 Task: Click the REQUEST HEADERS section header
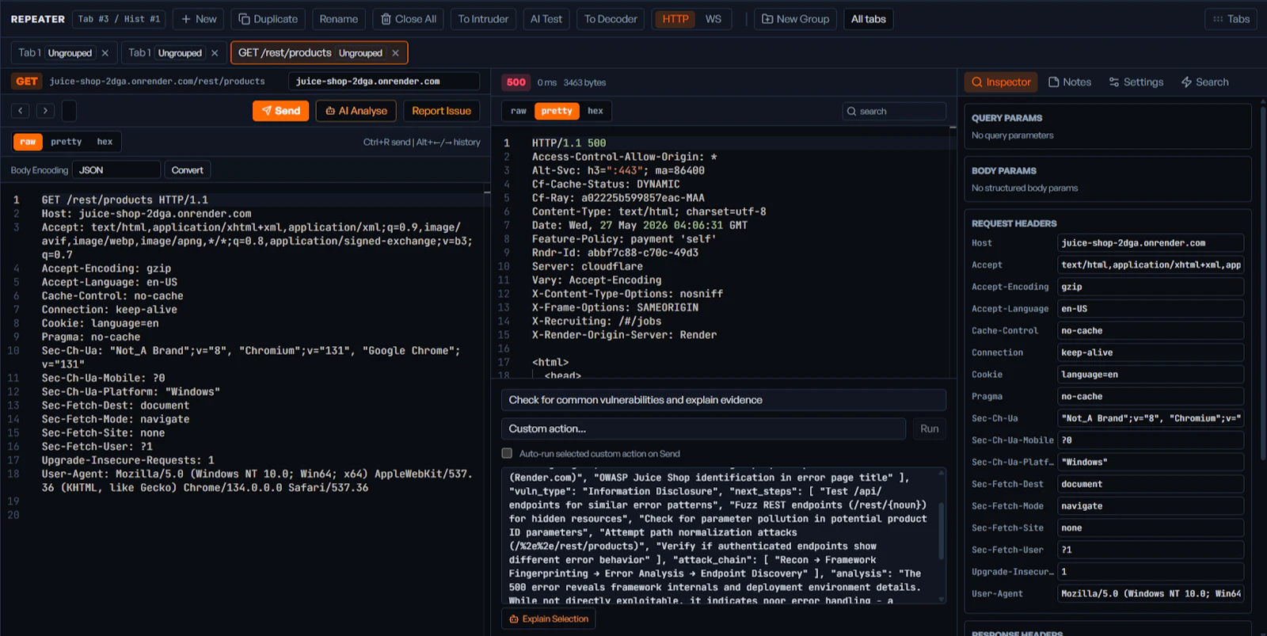1014,223
